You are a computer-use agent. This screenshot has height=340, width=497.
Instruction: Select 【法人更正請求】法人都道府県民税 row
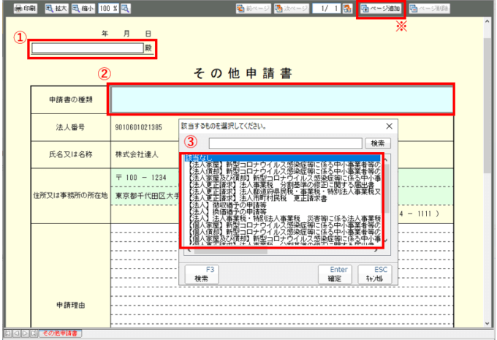click(x=282, y=192)
